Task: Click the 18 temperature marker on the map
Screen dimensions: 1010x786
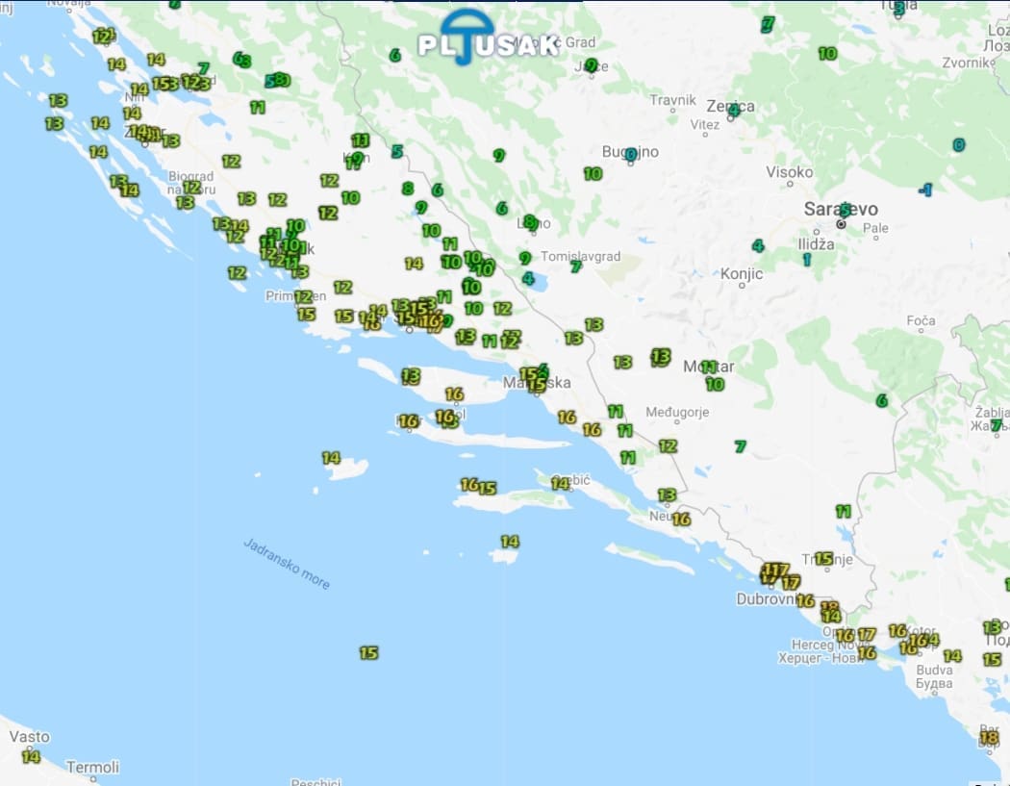Action: point(988,738)
